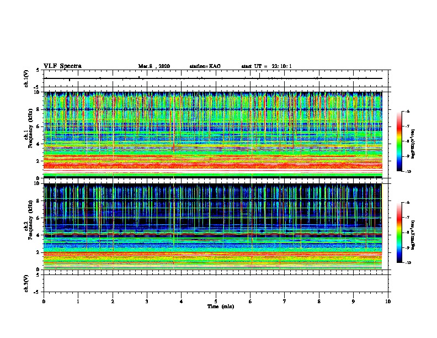Click the "-8" label on ch.1 color scale
Image resolution: width=437 pixels, height=338 pixels.
pyautogui.click(x=407, y=141)
